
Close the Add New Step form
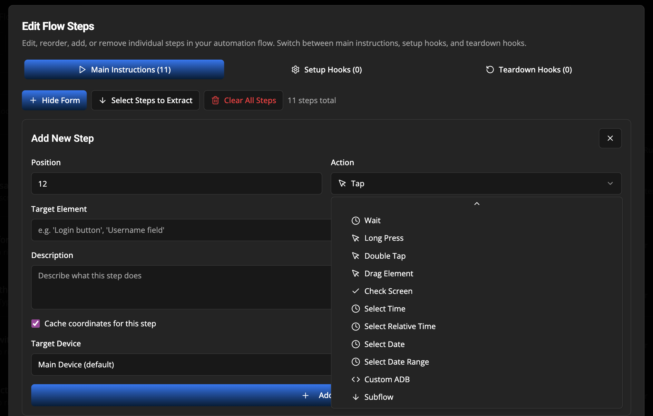(x=610, y=138)
